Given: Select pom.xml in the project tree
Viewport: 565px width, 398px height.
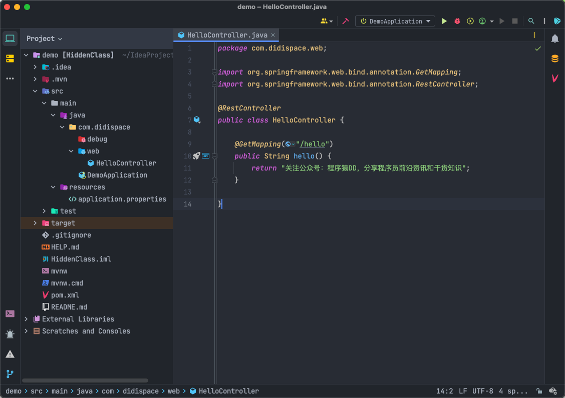Looking at the screenshot, I should tap(65, 295).
